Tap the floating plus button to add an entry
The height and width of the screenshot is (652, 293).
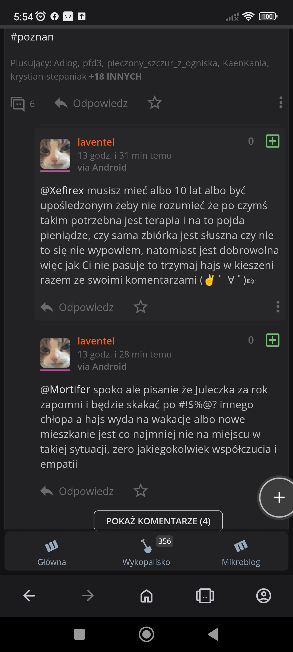coord(279,498)
